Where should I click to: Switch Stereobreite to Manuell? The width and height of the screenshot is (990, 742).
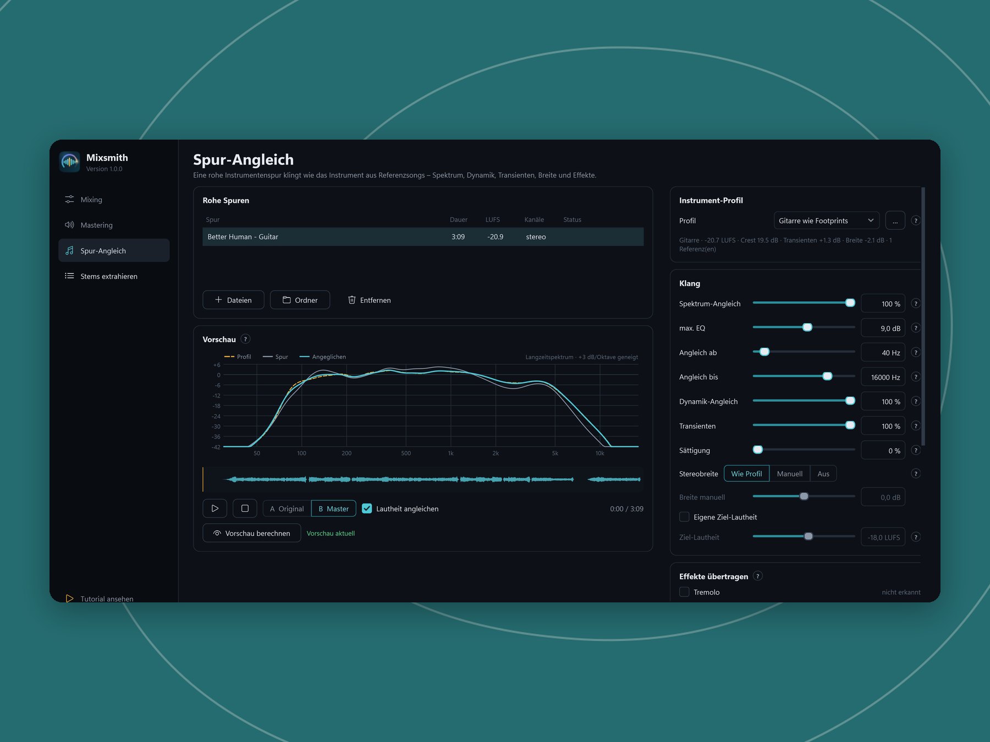coord(789,474)
